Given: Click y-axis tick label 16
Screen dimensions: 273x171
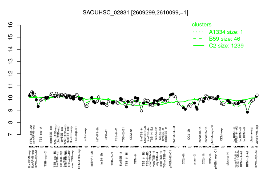Looking at the screenshot, I should coord(11,25).
